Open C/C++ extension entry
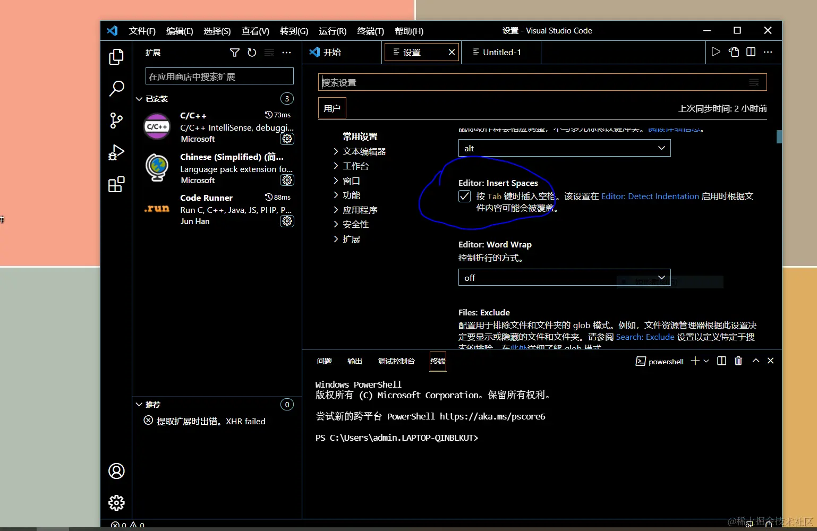 point(217,127)
